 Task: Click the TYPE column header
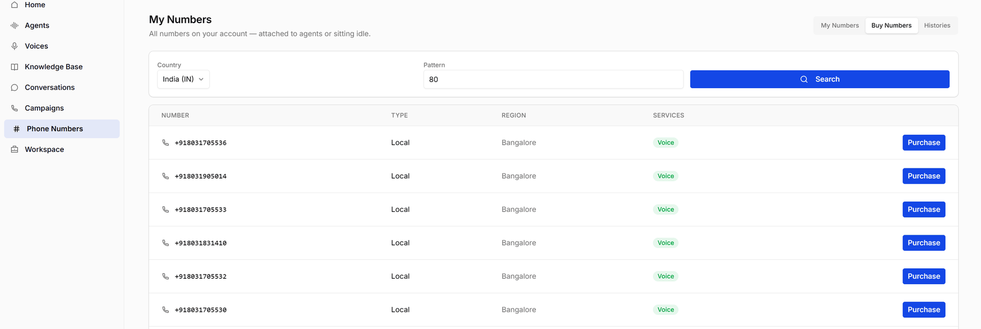pyautogui.click(x=399, y=115)
